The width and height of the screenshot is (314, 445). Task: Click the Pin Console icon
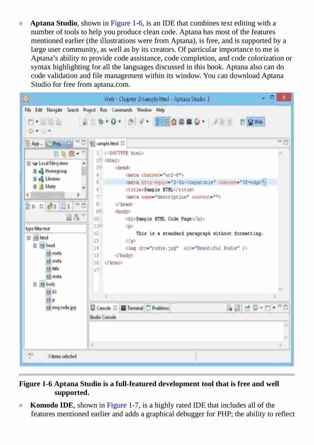[x=247, y=307]
